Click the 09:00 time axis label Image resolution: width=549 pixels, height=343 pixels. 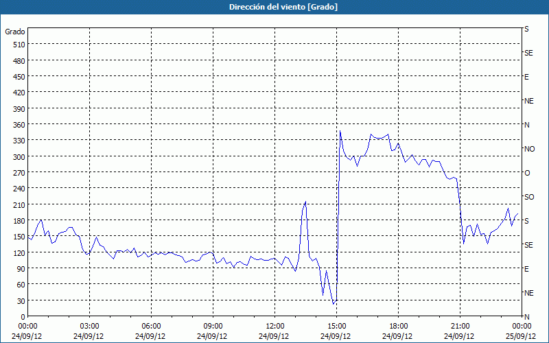click(x=213, y=327)
